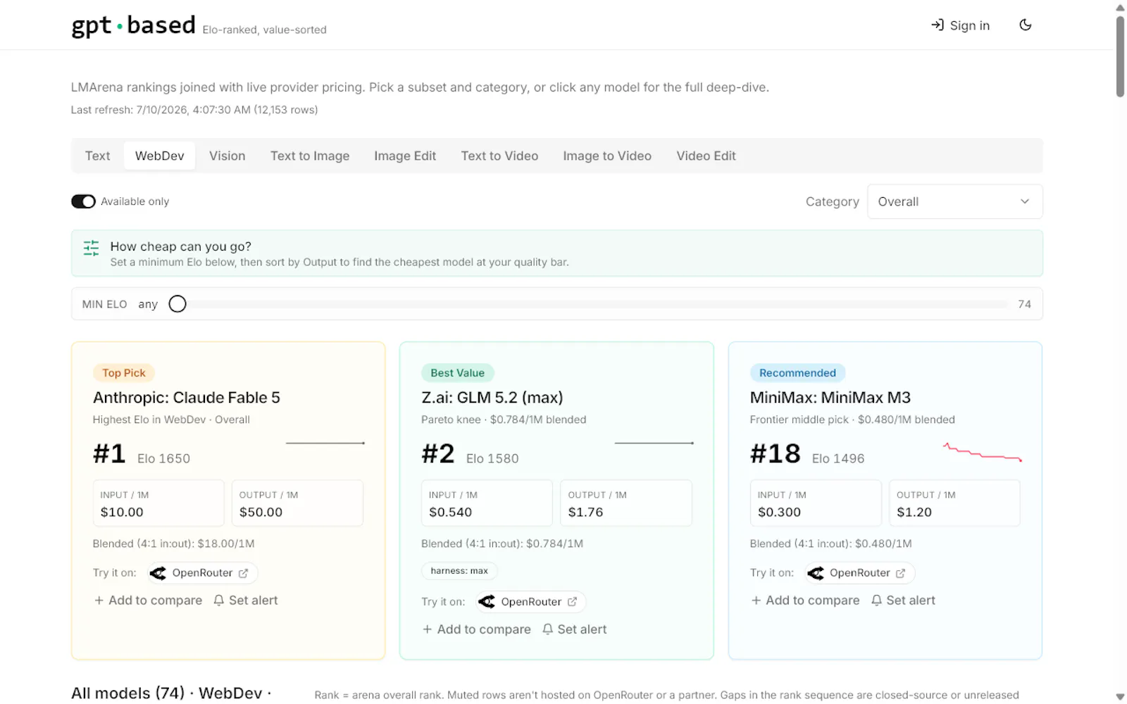Open Z.ai: GLM 5.2 (max) model title
The height and width of the screenshot is (704, 1127).
point(492,398)
